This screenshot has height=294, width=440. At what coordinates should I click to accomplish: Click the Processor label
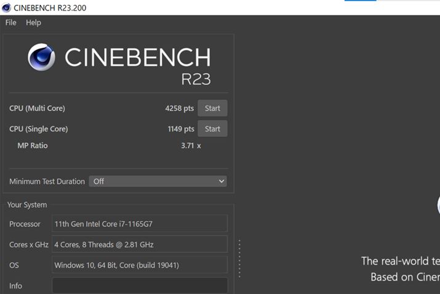(25, 224)
